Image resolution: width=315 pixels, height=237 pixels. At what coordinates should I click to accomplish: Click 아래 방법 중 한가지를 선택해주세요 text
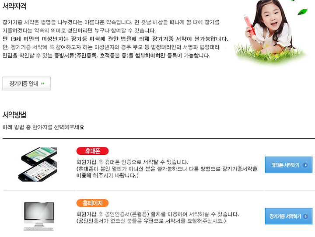click(x=43, y=127)
